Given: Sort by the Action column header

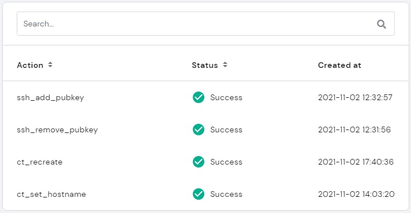Looking at the screenshot, I should point(30,65).
